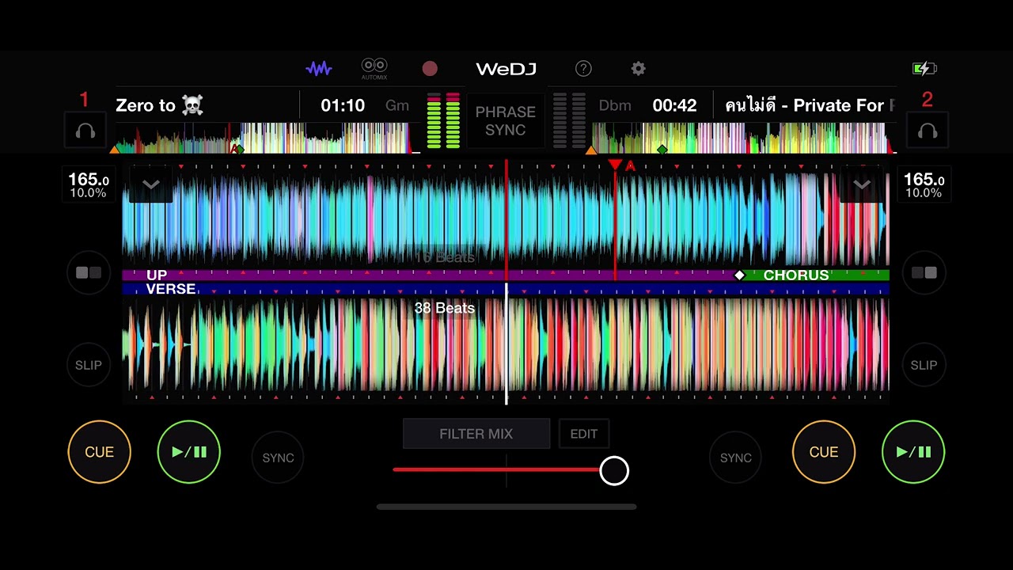Expand deck 2 waveform chevron dropdown
The height and width of the screenshot is (570, 1013).
(x=862, y=184)
